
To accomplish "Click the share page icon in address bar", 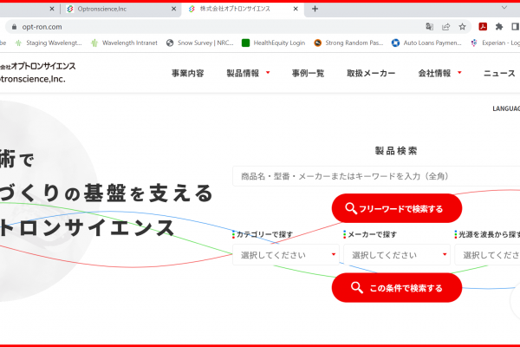I will pos(446,26).
